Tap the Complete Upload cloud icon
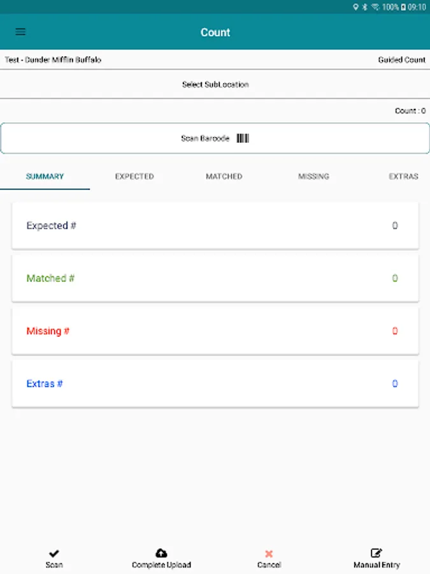Screen dimensions: 430x574 click(161, 553)
